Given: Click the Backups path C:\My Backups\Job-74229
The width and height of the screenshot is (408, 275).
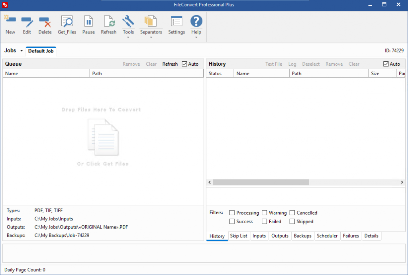Looking at the screenshot, I should [x=62, y=236].
